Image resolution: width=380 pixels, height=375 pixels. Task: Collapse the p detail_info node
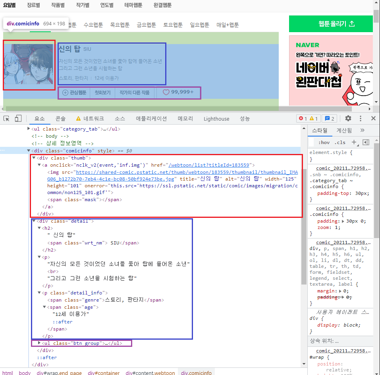point(39,292)
